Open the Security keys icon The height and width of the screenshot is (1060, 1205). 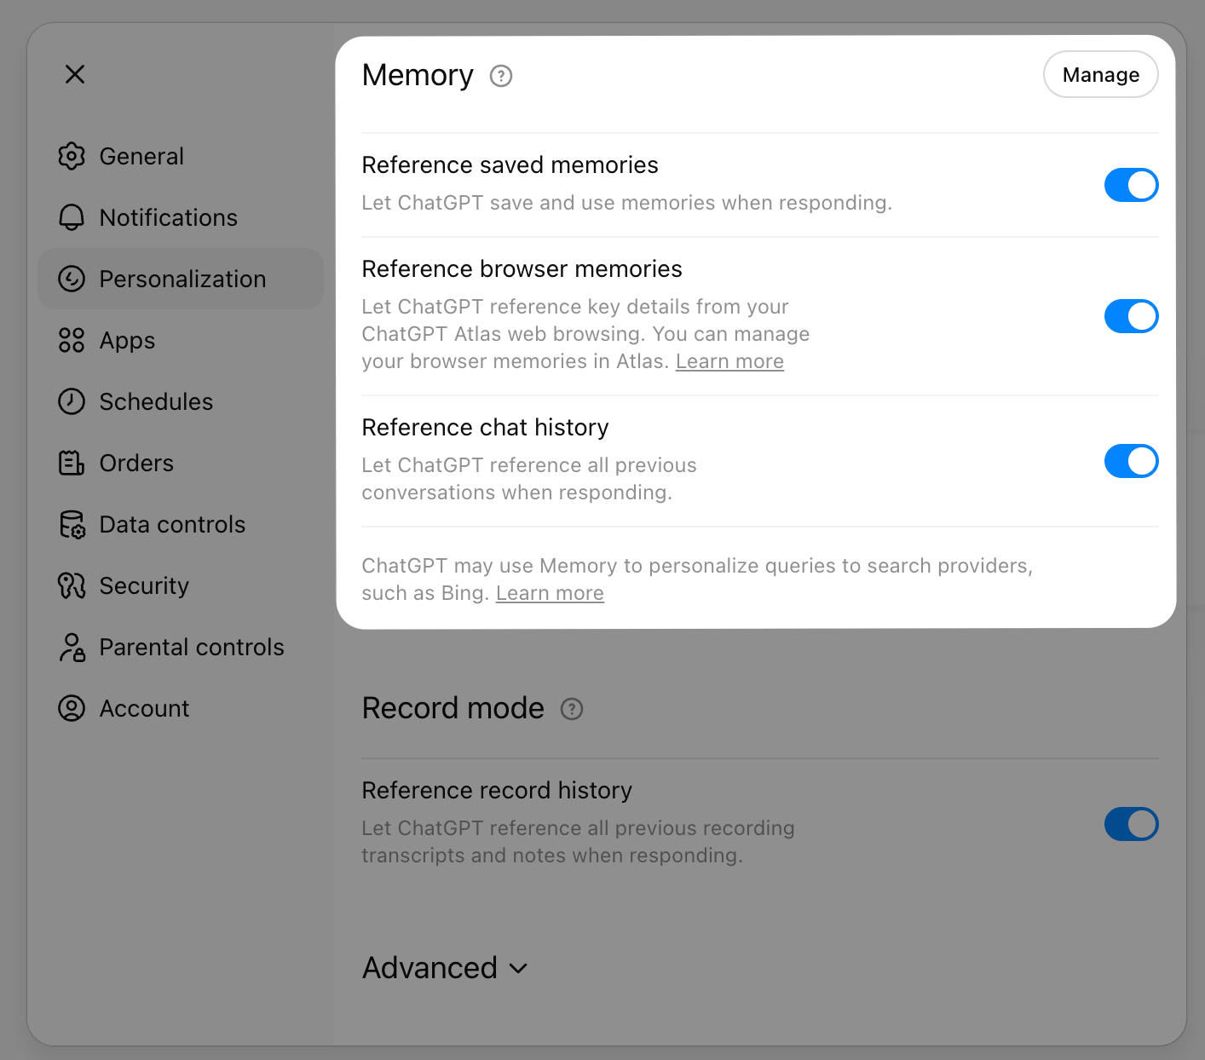pos(72,585)
